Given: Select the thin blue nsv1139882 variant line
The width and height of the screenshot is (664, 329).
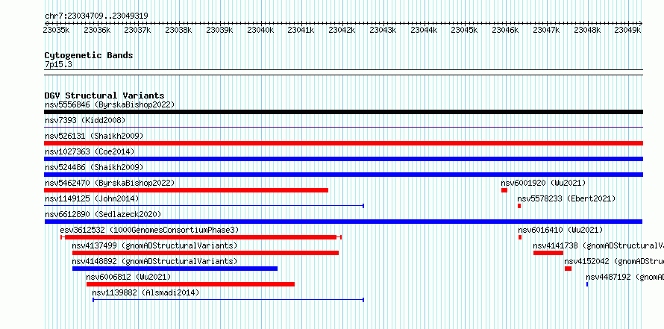Looking at the screenshot, I should (x=228, y=300).
